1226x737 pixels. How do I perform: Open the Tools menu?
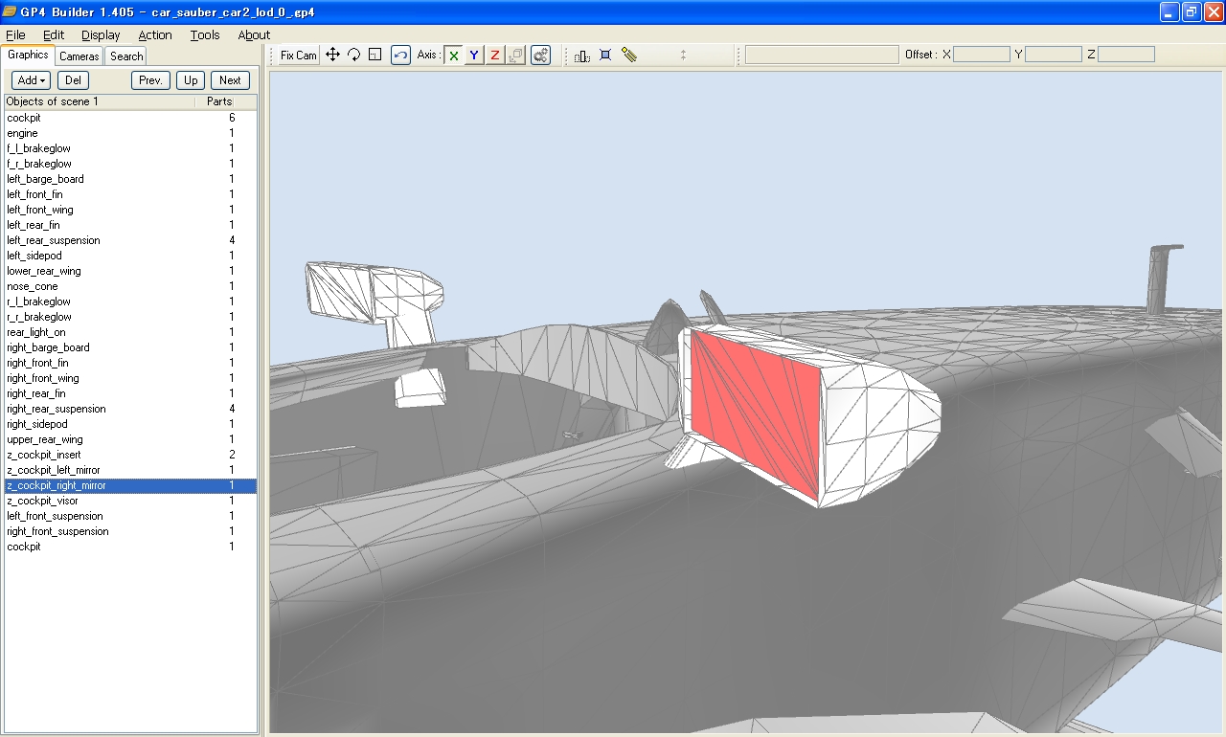[205, 34]
